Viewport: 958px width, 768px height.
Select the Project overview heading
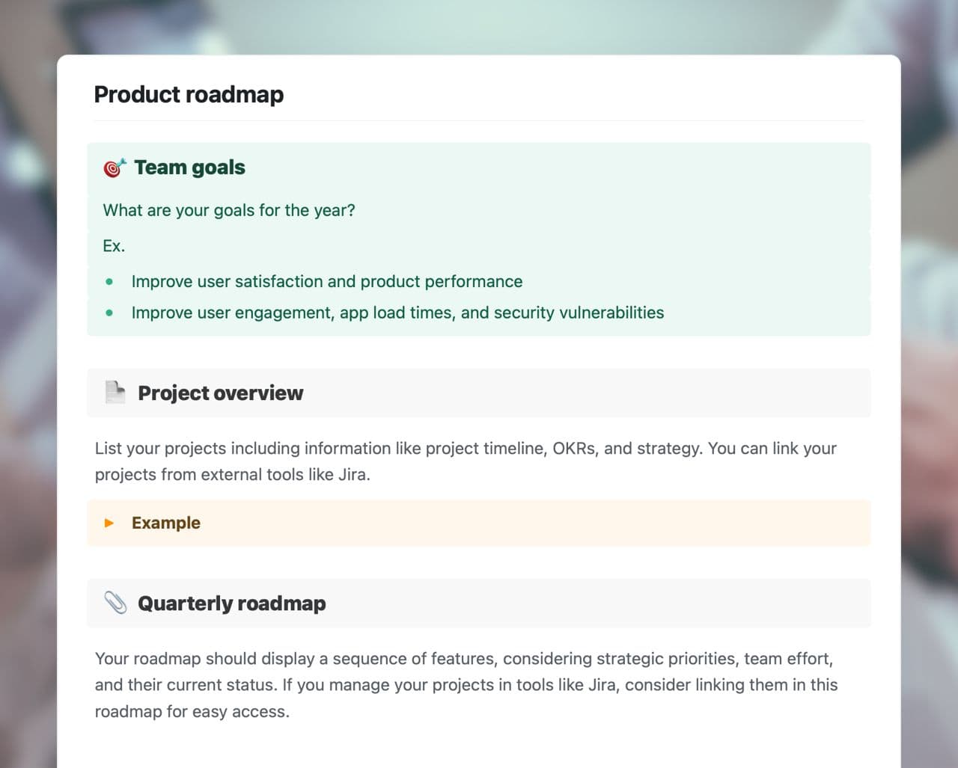[x=220, y=393]
